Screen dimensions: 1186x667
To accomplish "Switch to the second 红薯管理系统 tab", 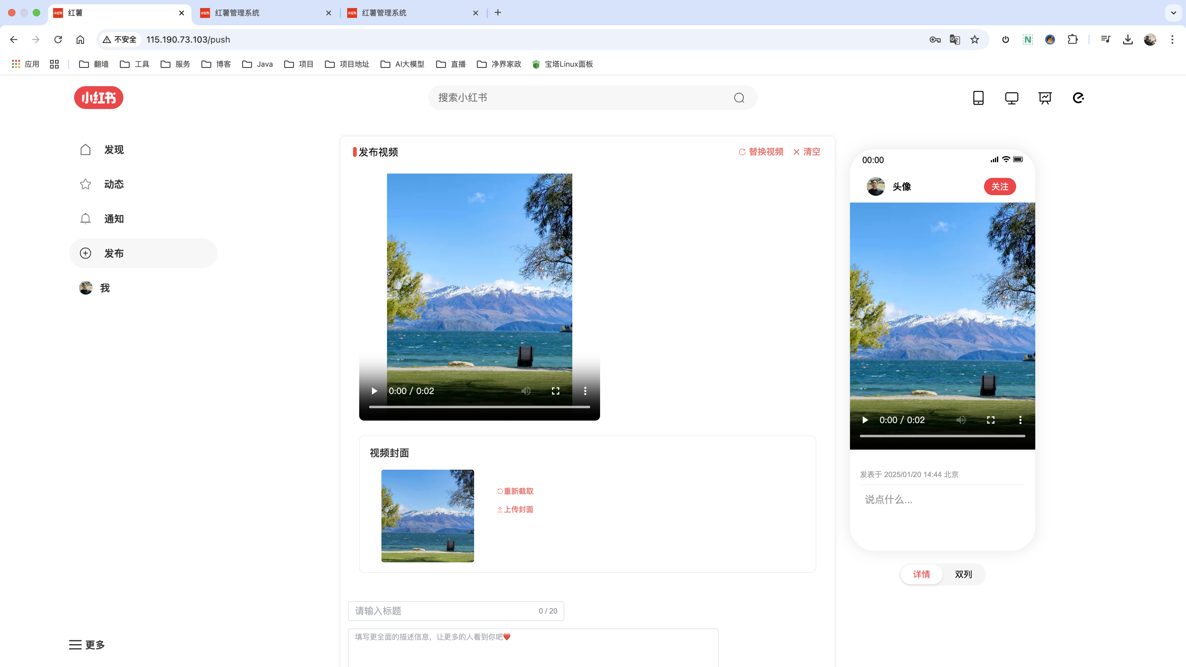I will 384,13.
